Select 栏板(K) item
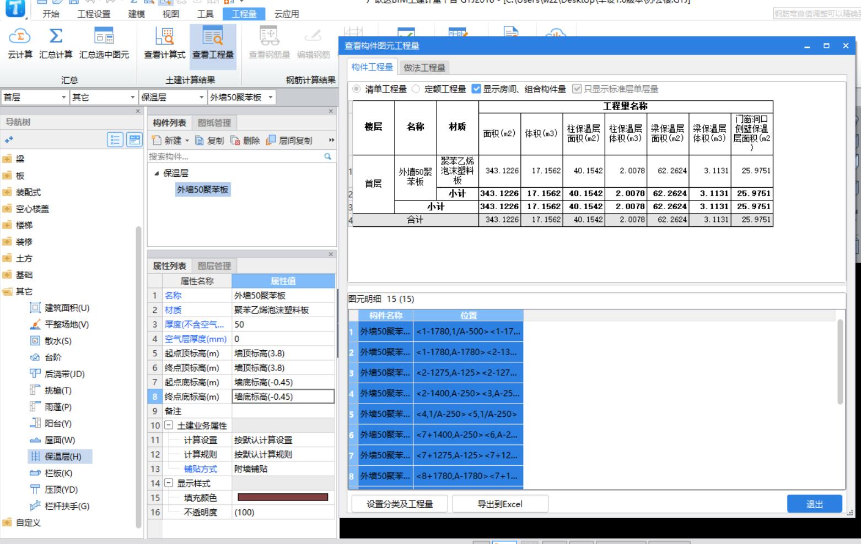861x544 pixels. (51, 473)
